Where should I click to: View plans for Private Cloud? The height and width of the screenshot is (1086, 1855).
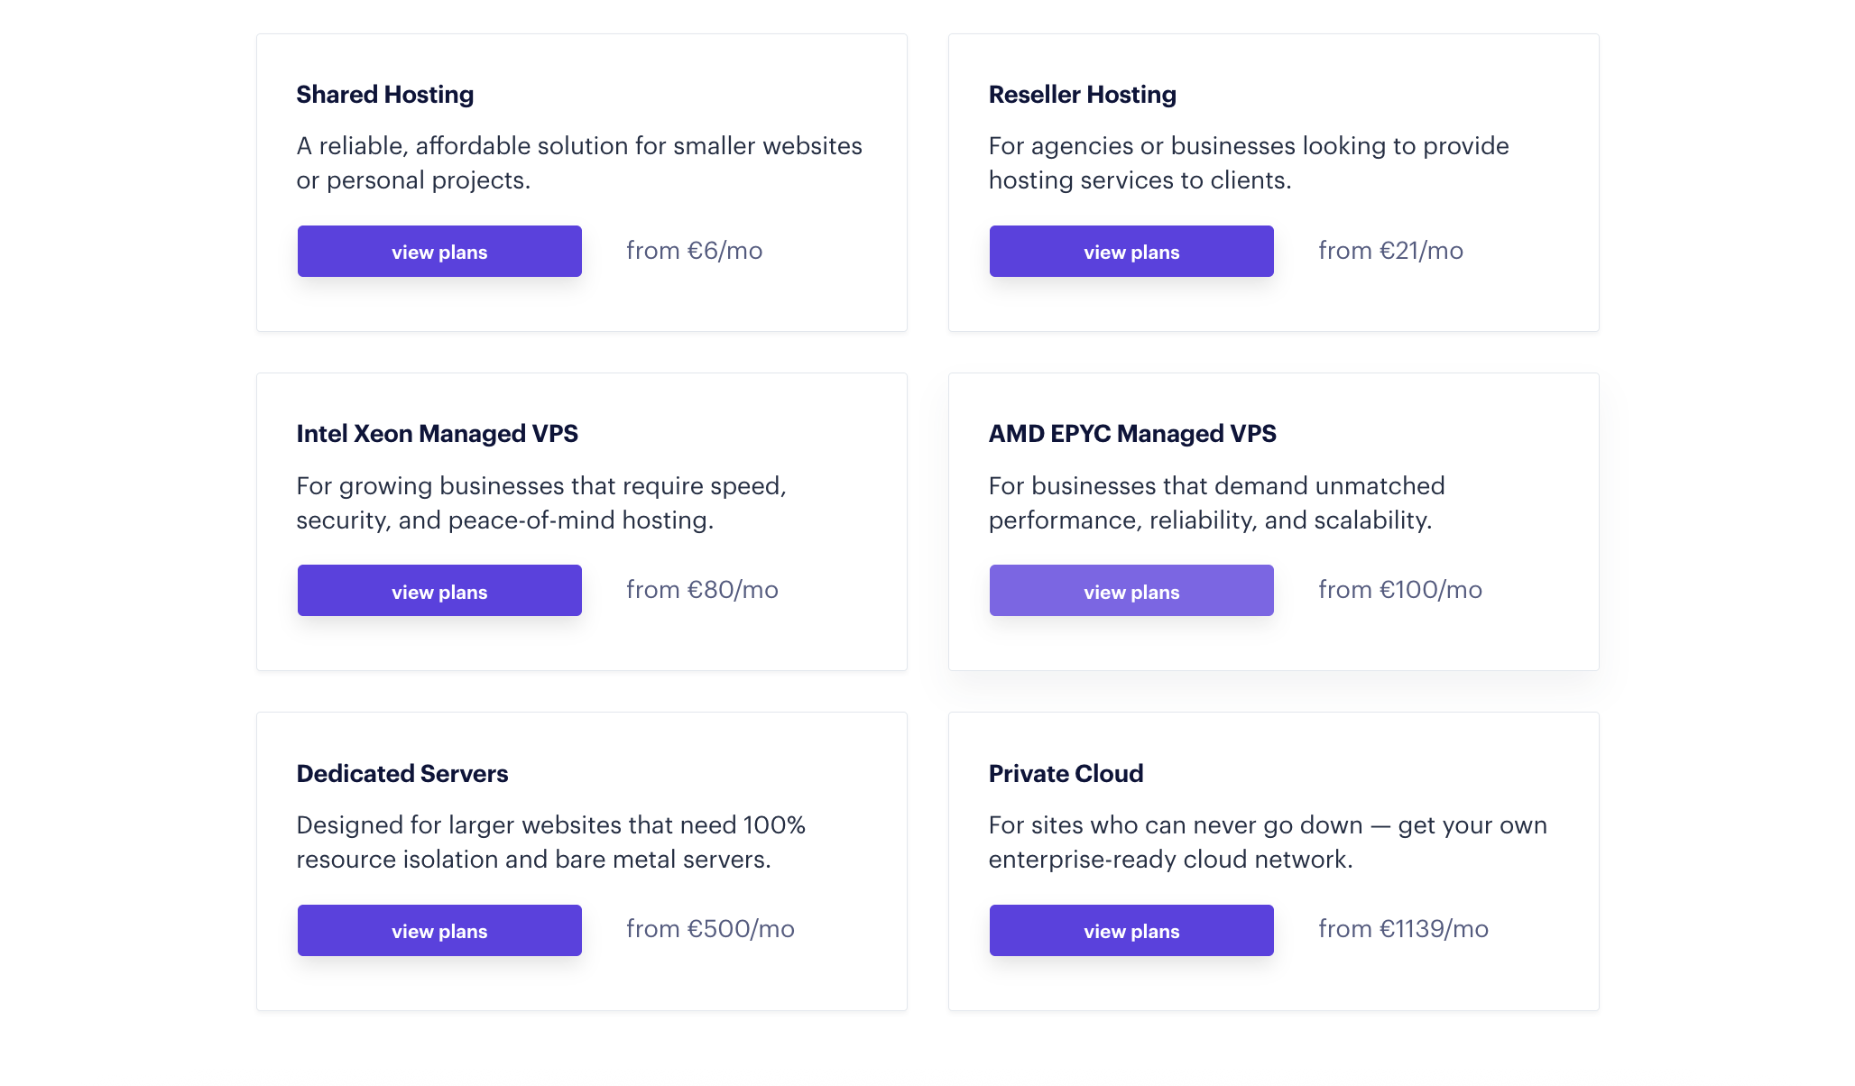(1131, 930)
